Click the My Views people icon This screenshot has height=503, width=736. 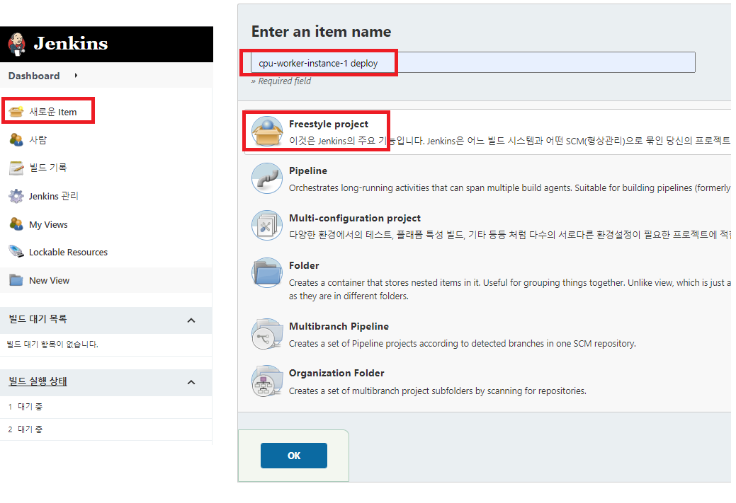coord(16,224)
